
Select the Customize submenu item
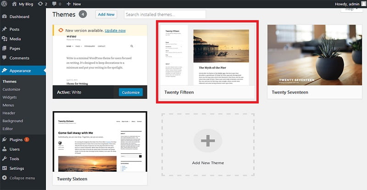pyautogui.click(x=11, y=89)
